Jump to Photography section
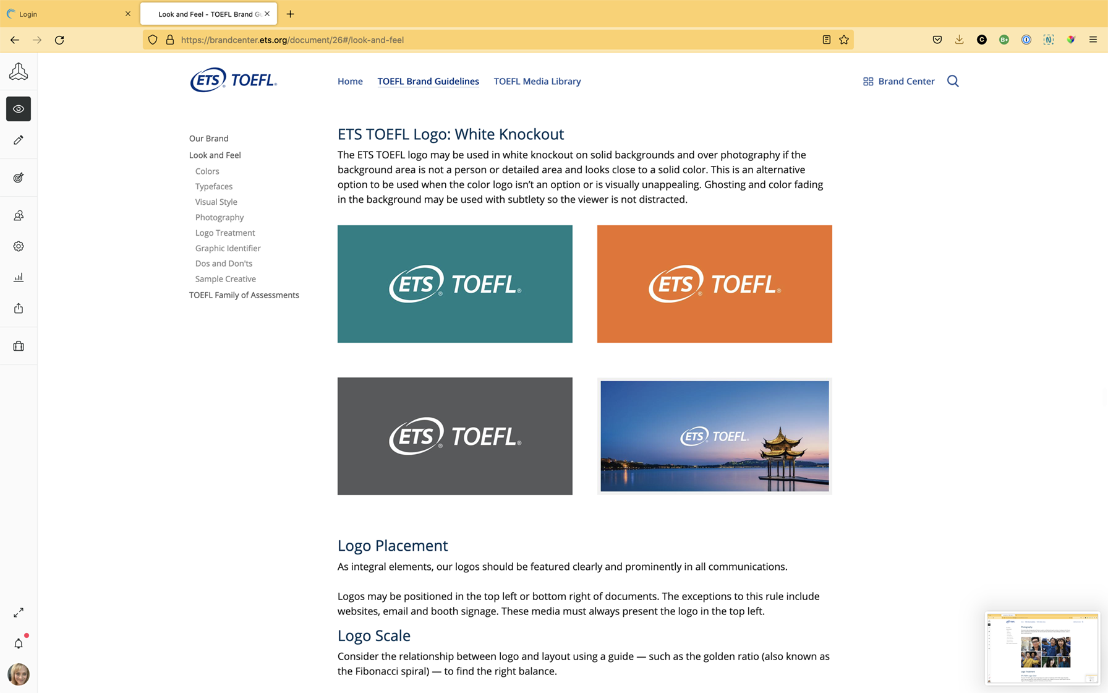 coord(219,217)
